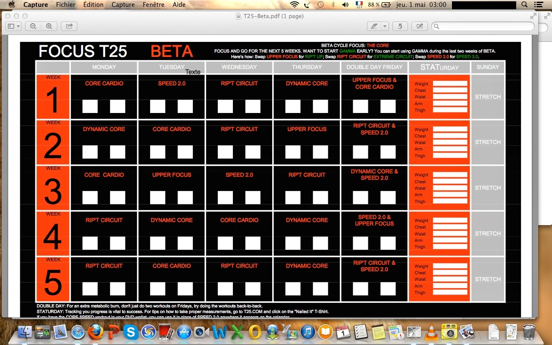
Task: Click the date and time in menu bar
Action: click(x=422, y=5)
